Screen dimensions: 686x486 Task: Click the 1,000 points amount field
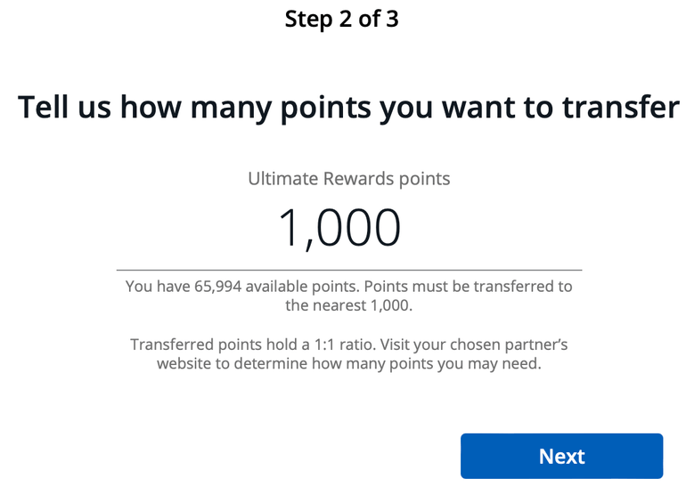340,228
